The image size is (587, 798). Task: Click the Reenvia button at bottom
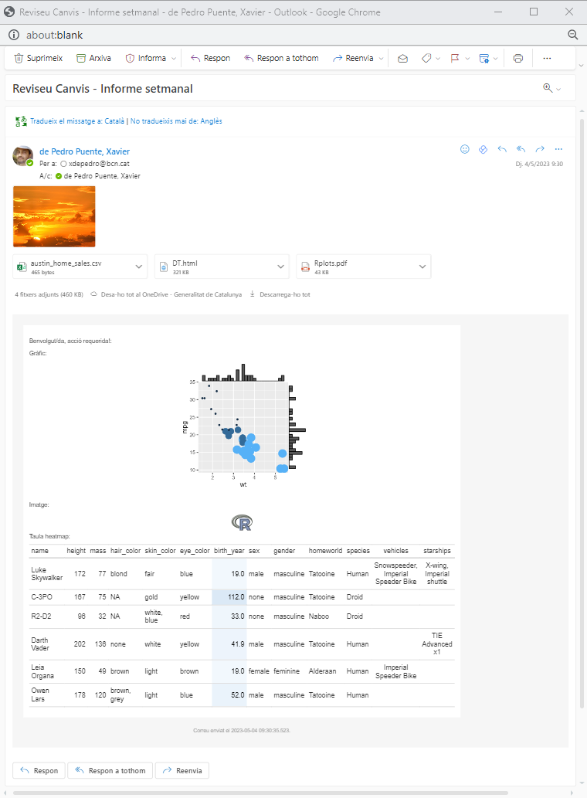click(x=182, y=770)
